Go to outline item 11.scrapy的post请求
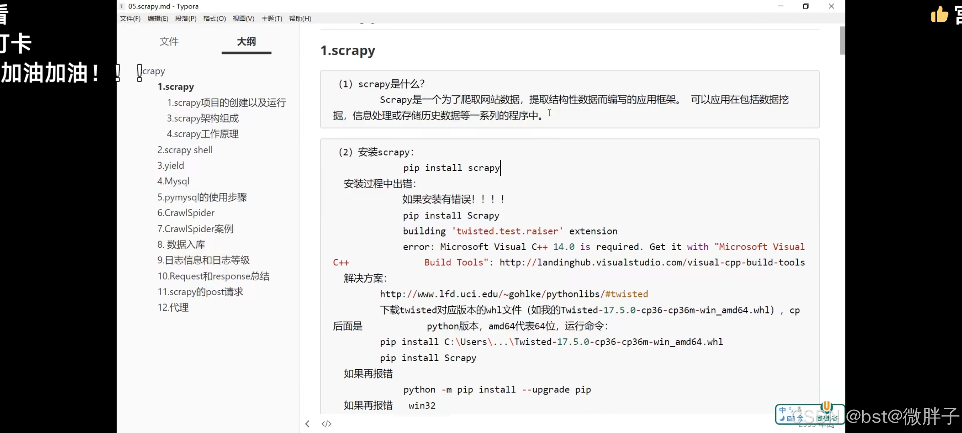This screenshot has width=962, height=433. click(200, 292)
